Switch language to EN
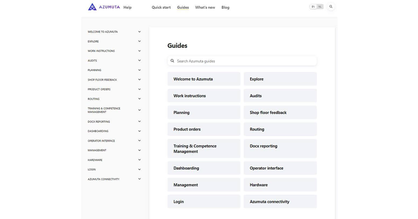Screen dimensions: 418x219 pos(313,7)
